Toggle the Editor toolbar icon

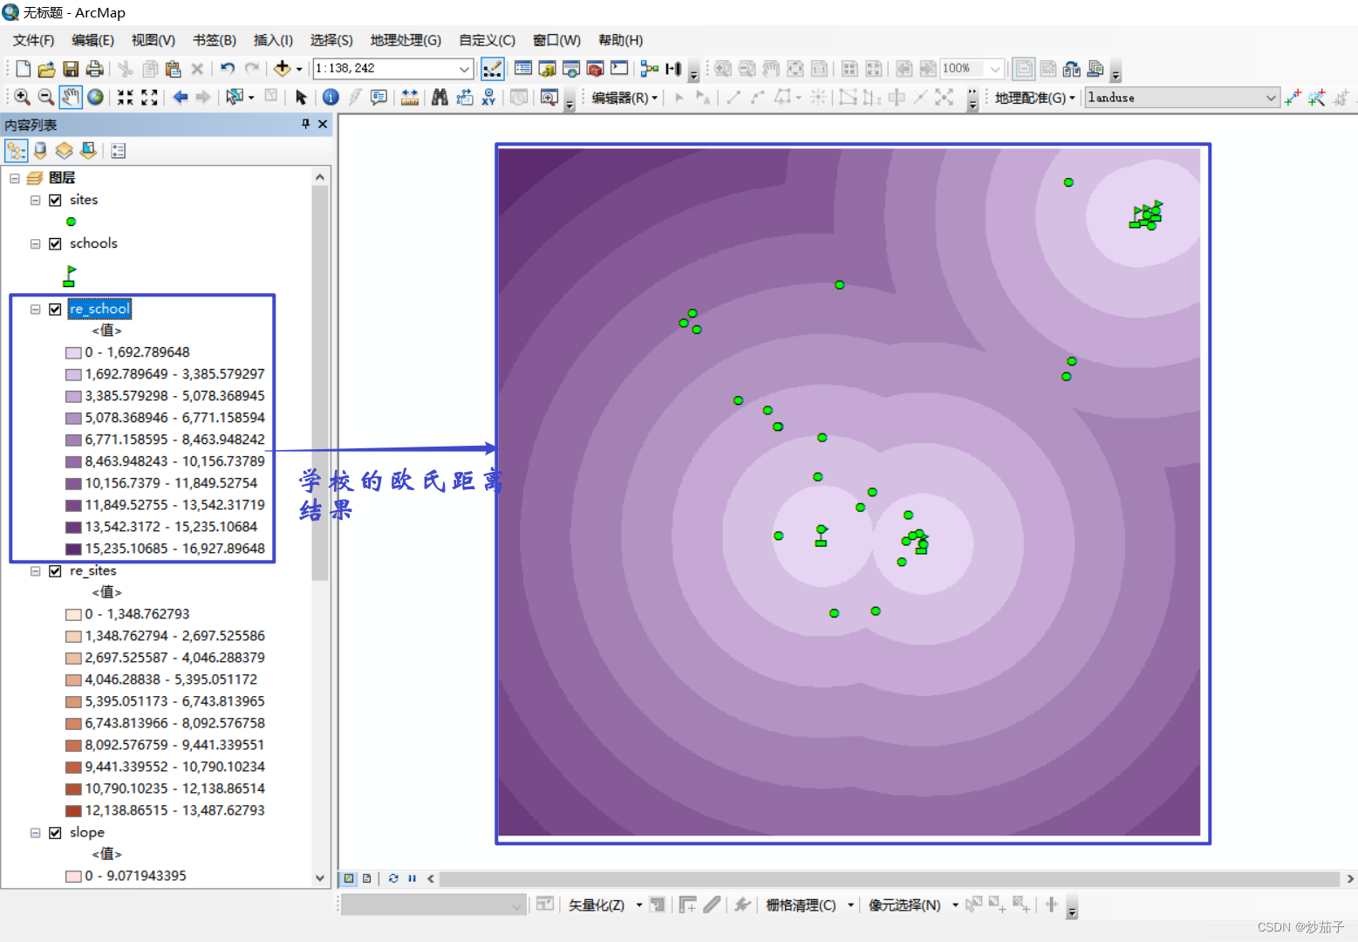click(x=492, y=68)
